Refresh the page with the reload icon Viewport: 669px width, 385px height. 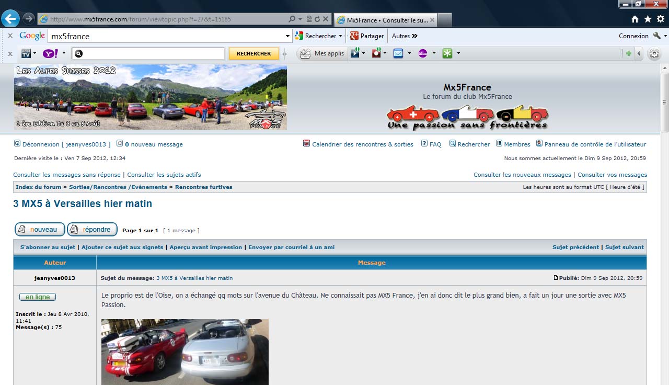317,19
